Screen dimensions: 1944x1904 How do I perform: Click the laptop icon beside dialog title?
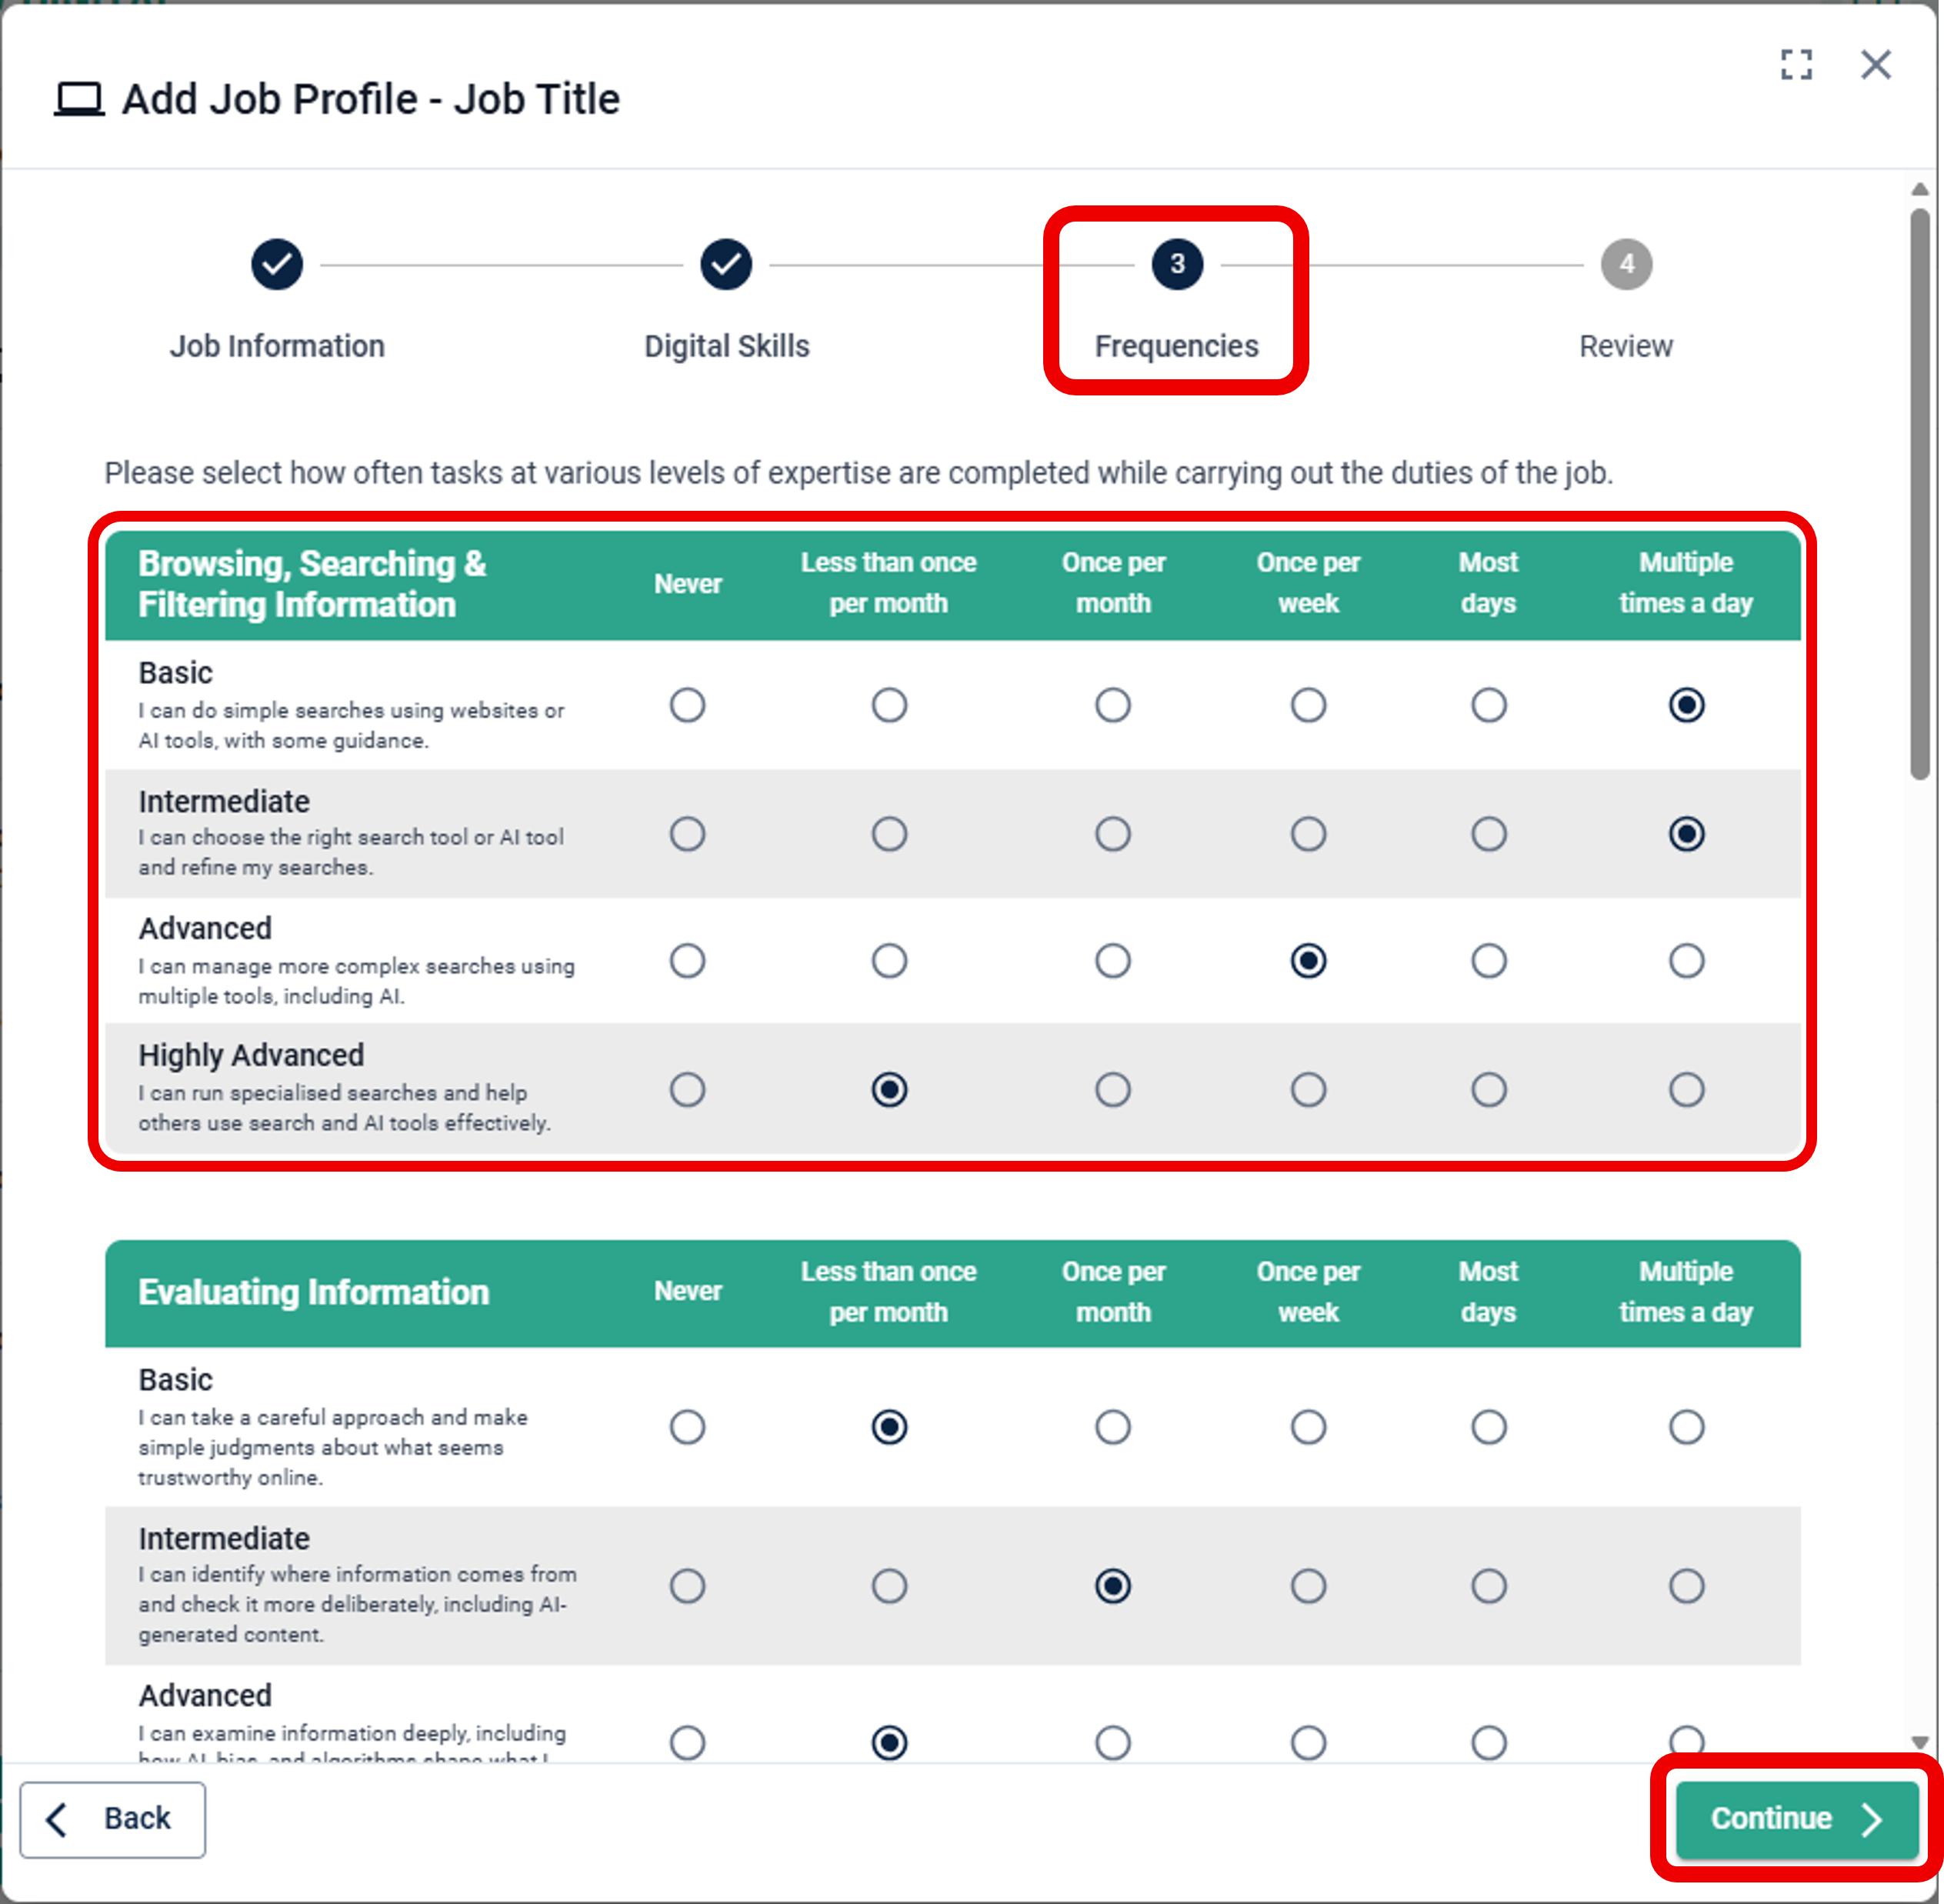(79, 99)
